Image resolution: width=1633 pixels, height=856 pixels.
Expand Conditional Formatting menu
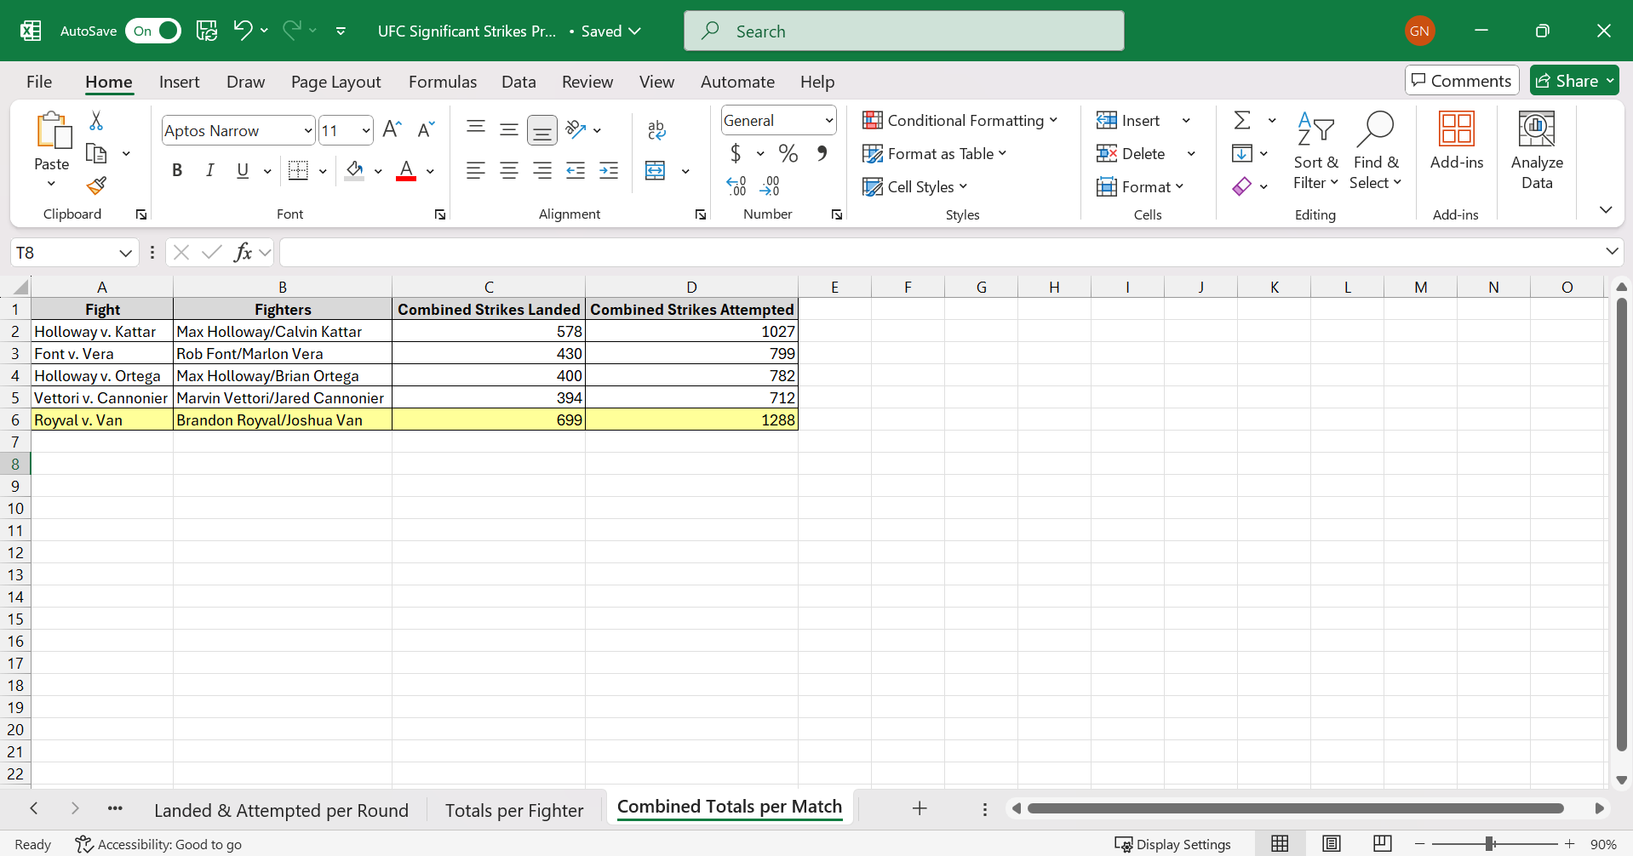(960, 120)
